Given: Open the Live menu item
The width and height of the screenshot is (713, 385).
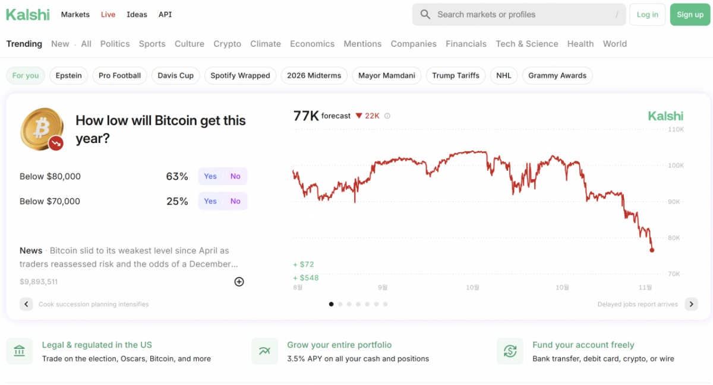Looking at the screenshot, I should point(108,15).
